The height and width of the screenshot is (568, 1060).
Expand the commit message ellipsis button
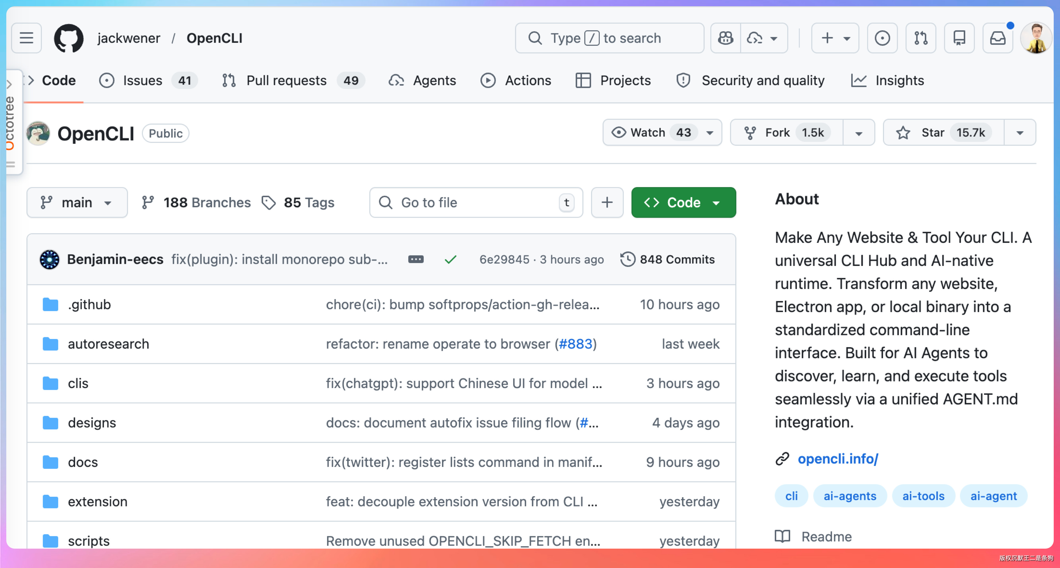[416, 260]
